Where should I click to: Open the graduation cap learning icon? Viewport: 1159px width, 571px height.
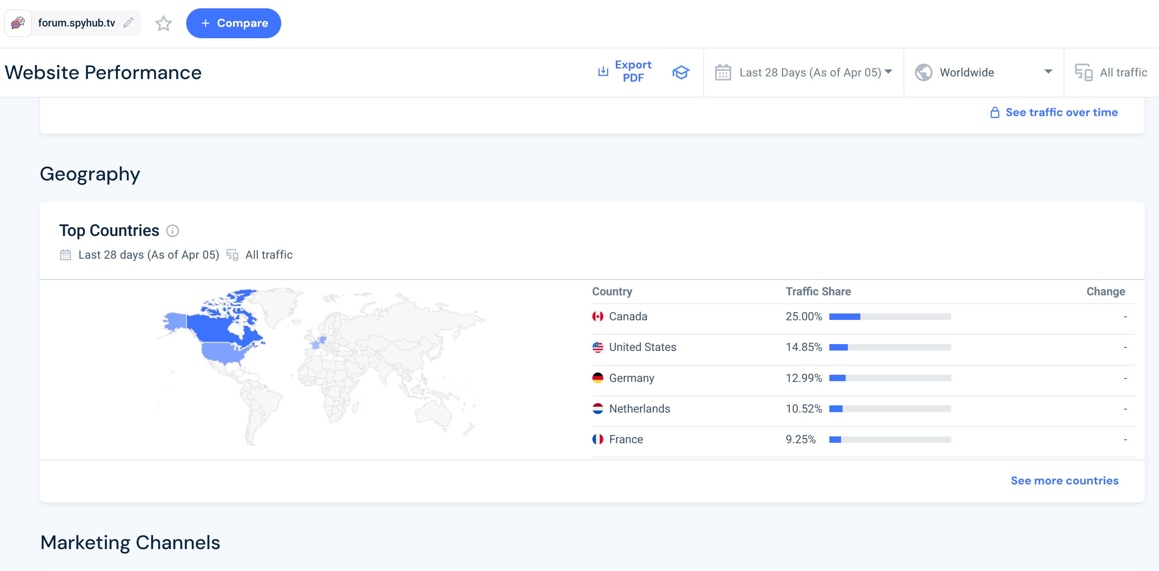click(x=681, y=72)
